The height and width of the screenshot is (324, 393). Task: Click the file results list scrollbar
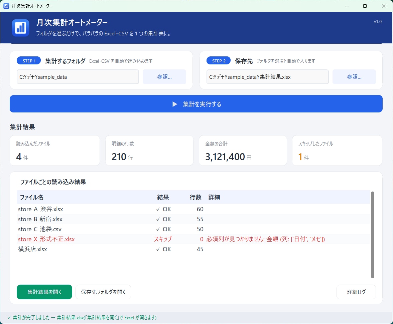(x=372, y=235)
